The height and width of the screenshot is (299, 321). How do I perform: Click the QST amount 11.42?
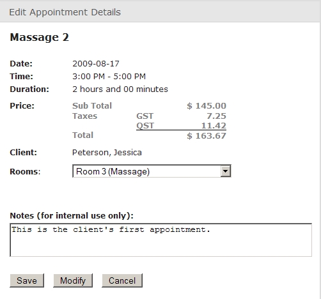pyautogui.click(x=214, y=126)
